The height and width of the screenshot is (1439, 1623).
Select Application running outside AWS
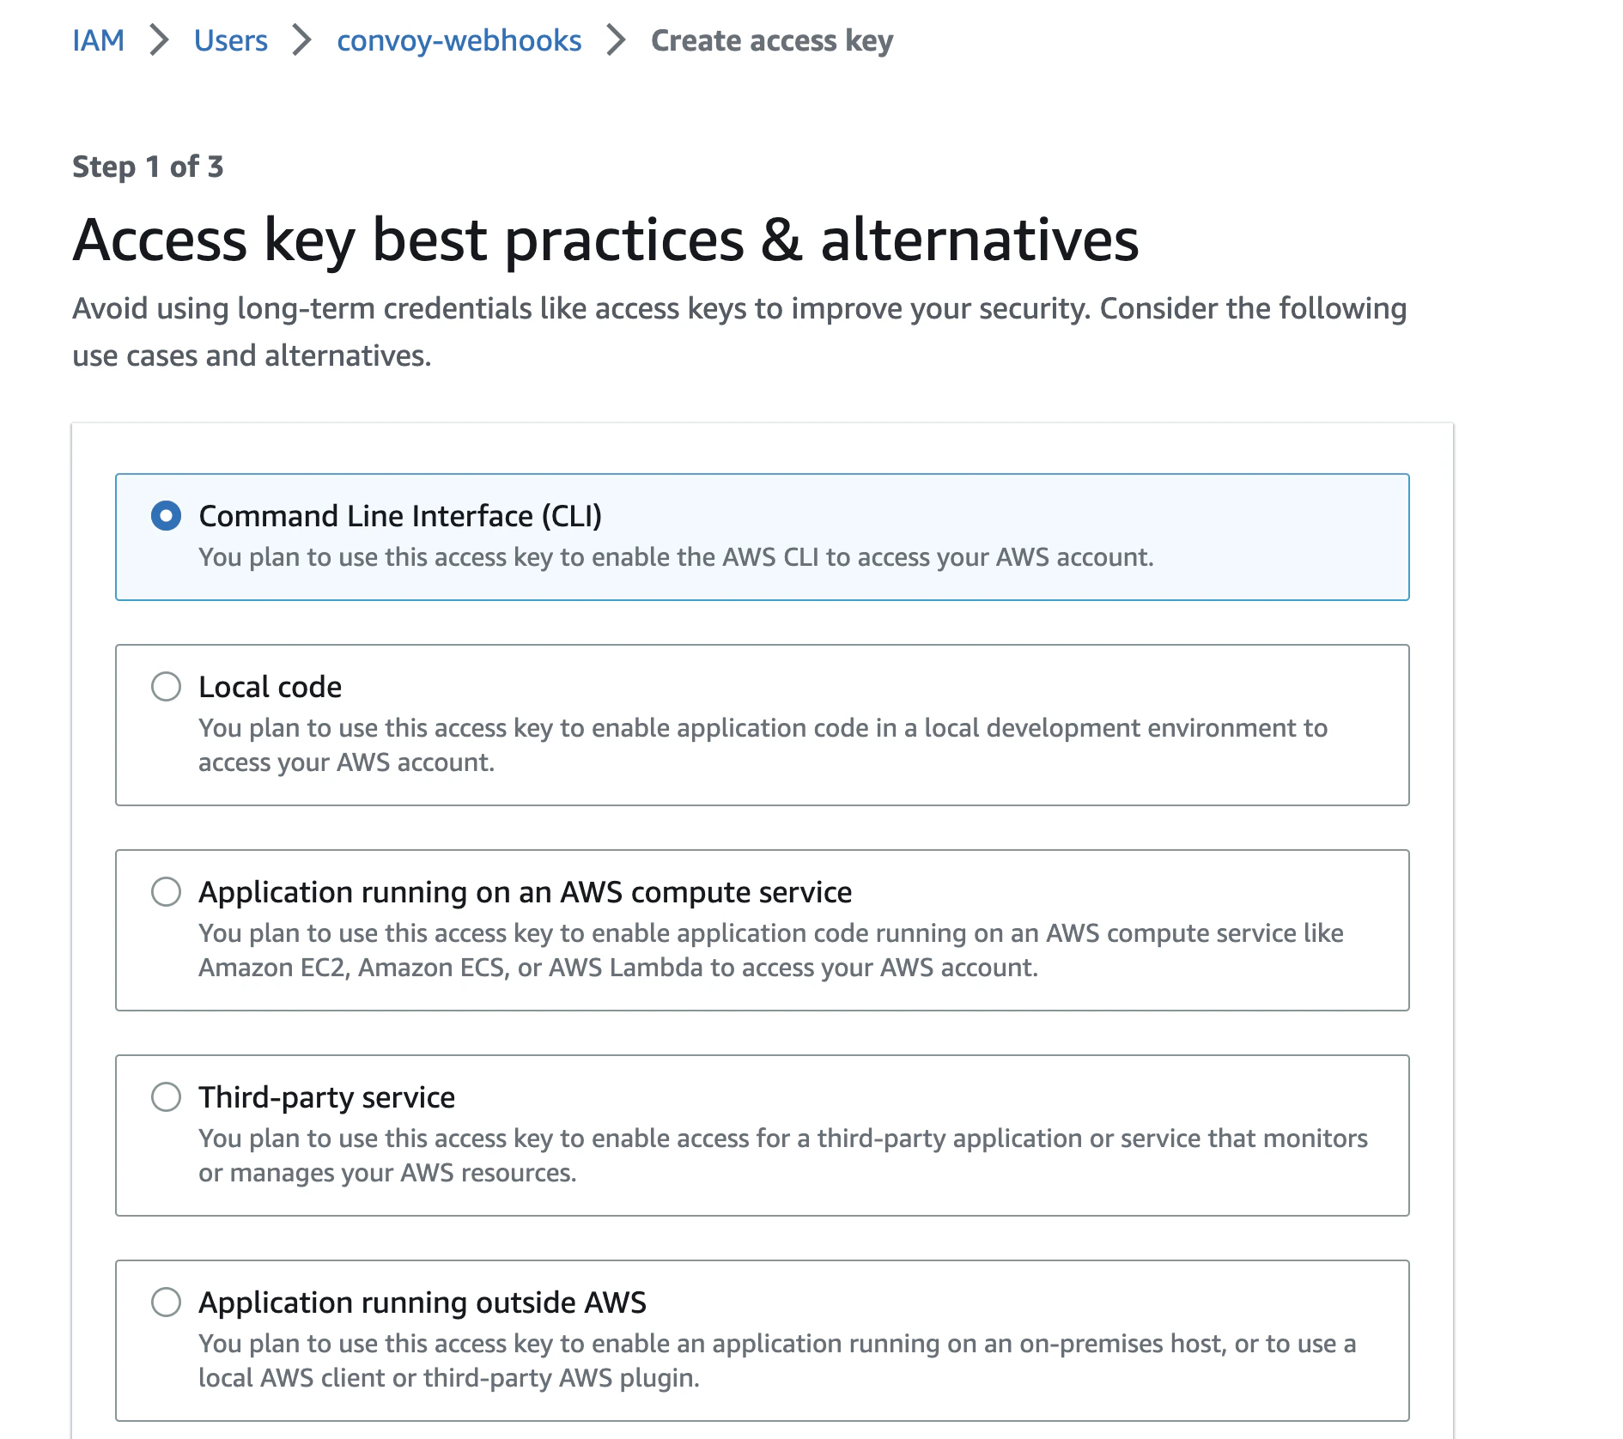pos(167,1302)
